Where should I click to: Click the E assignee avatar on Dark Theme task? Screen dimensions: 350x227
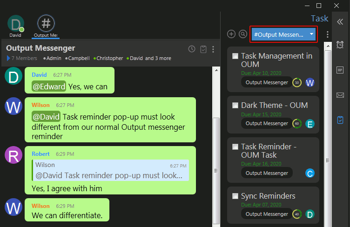point(310,124)
